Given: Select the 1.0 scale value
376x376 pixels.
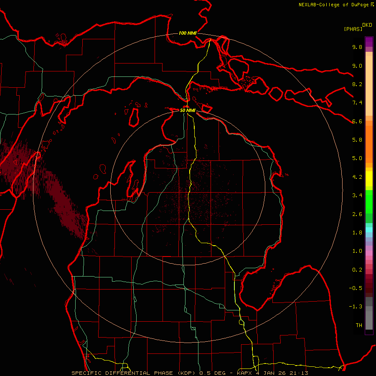Looking at the screenshot, I should pyautogui.click(x=357, y=251).
